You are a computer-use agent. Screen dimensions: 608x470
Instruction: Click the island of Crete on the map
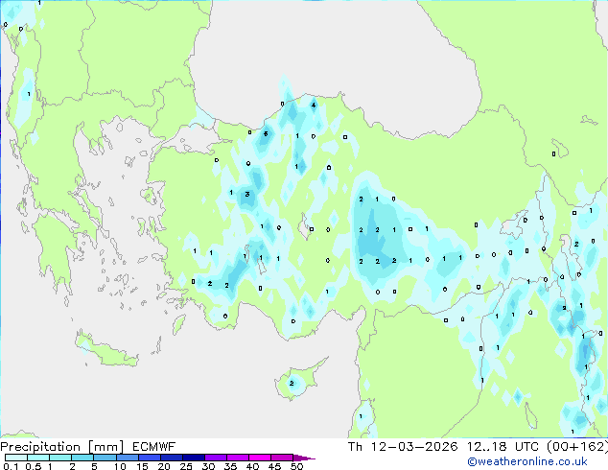(x=106, y=351)
